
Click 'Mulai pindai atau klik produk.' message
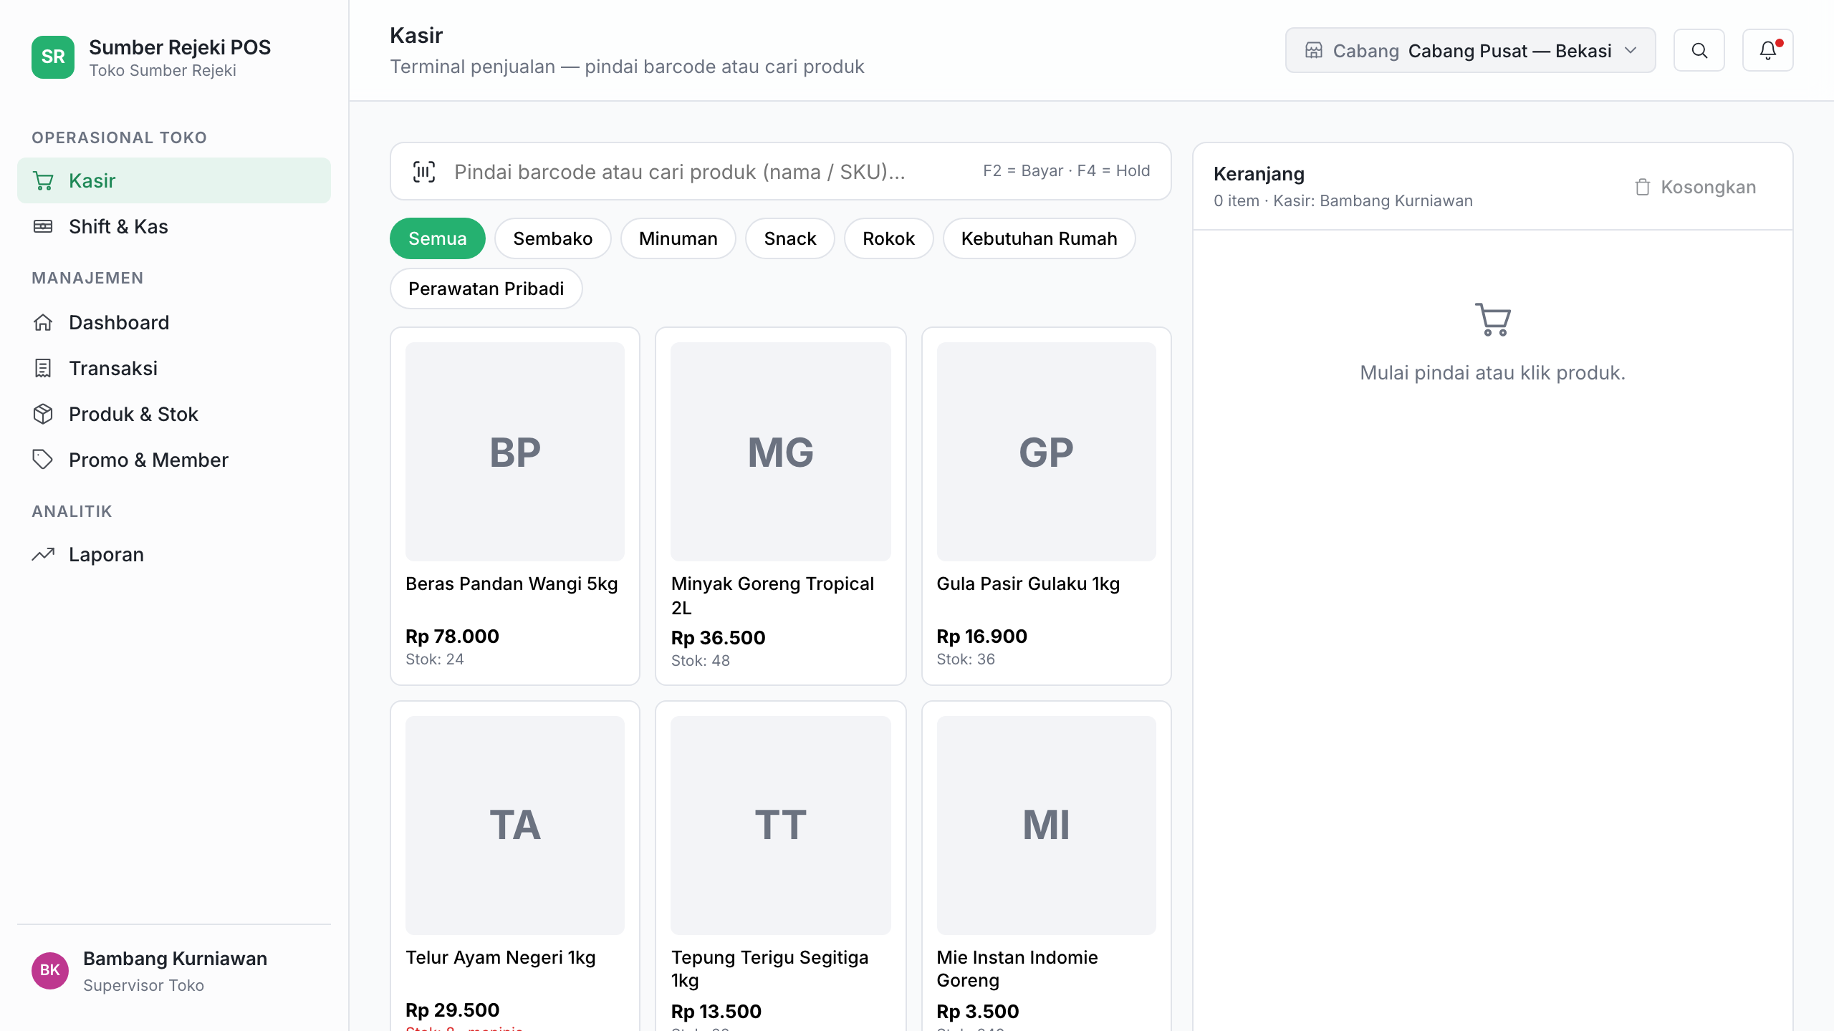click(1493, 373)
